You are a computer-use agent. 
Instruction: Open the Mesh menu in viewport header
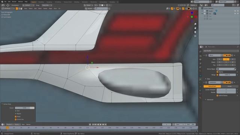tap(40, 9)
